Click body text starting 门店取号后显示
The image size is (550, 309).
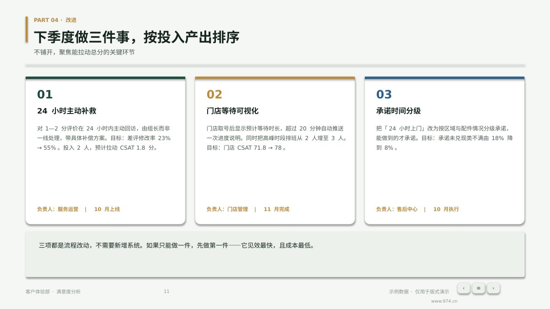277,138
